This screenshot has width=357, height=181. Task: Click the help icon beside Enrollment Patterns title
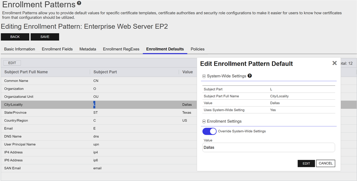coord(79,4)
